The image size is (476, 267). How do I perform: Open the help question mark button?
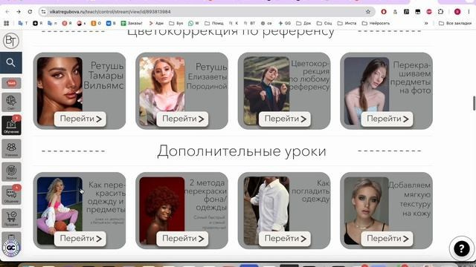461,249
